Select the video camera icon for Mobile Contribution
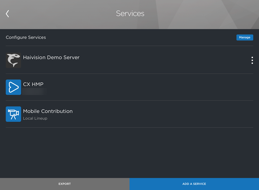This screenshot has width=259, height=190. click(x=13, y=114)
